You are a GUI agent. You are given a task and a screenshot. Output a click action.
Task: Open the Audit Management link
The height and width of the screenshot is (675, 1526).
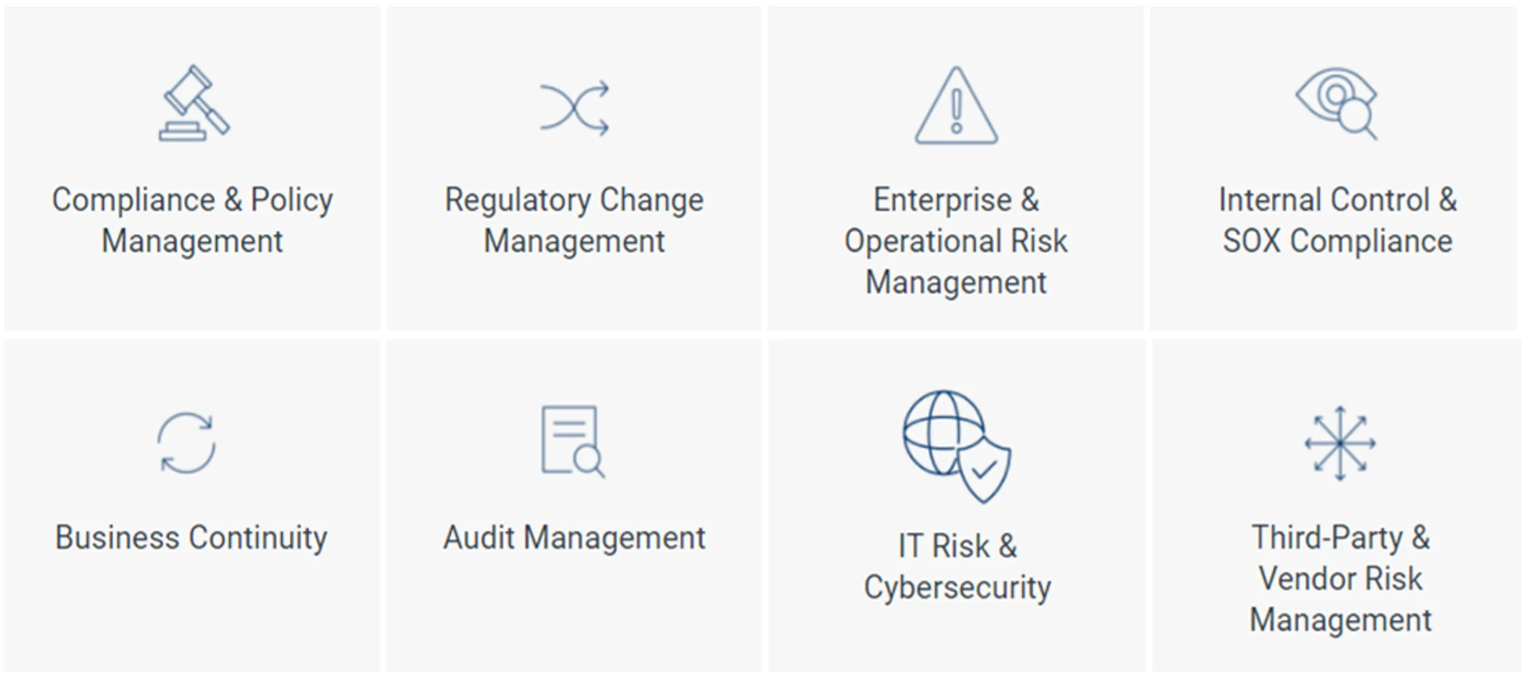pyautogui.click(x=574, y=538)
